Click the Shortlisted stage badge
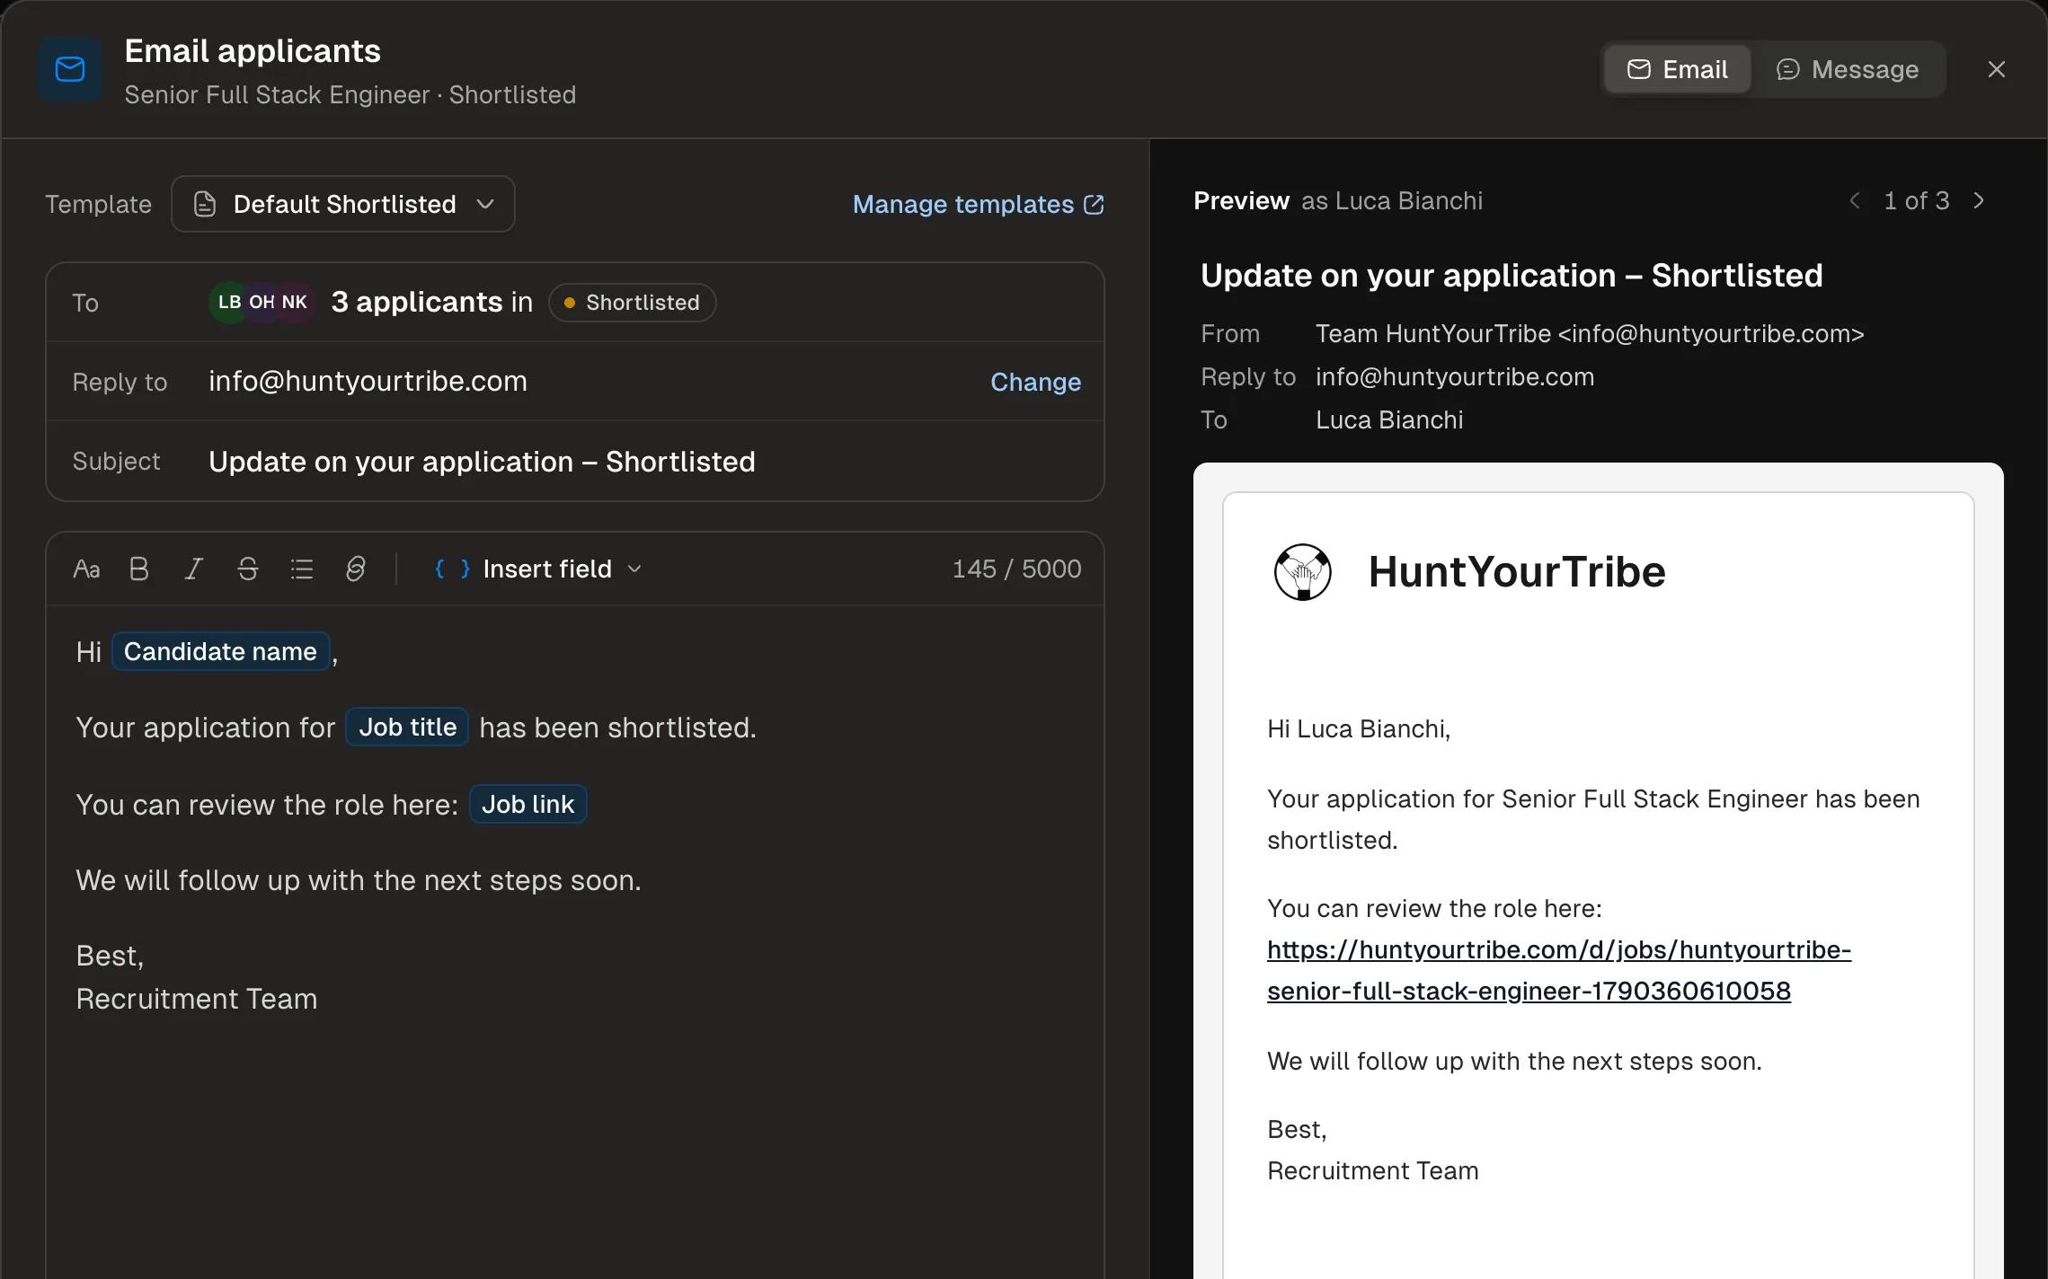 tap(633, 303)
